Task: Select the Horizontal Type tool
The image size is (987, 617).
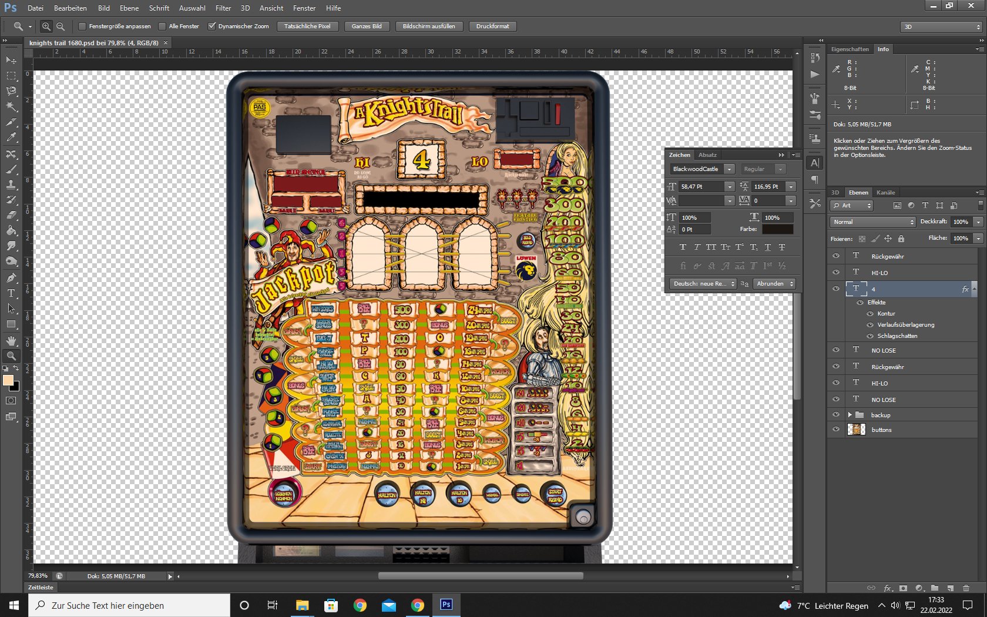Action: (11, 293)
